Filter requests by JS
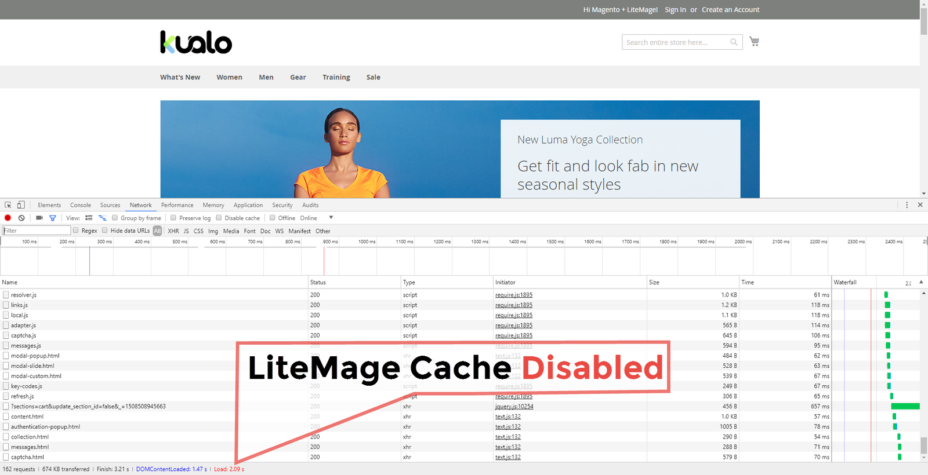928x475 pixels. (186, 231)
